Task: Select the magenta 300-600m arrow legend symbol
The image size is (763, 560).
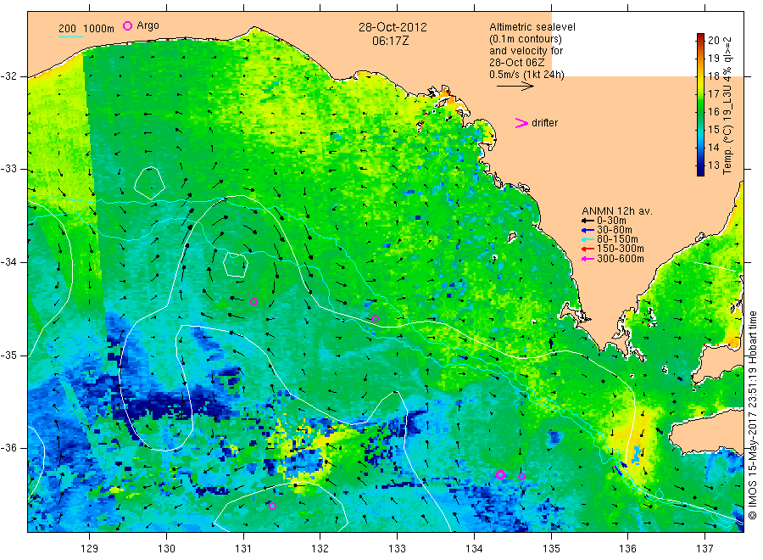Action: pyautogui.click(x=588, y=259)
